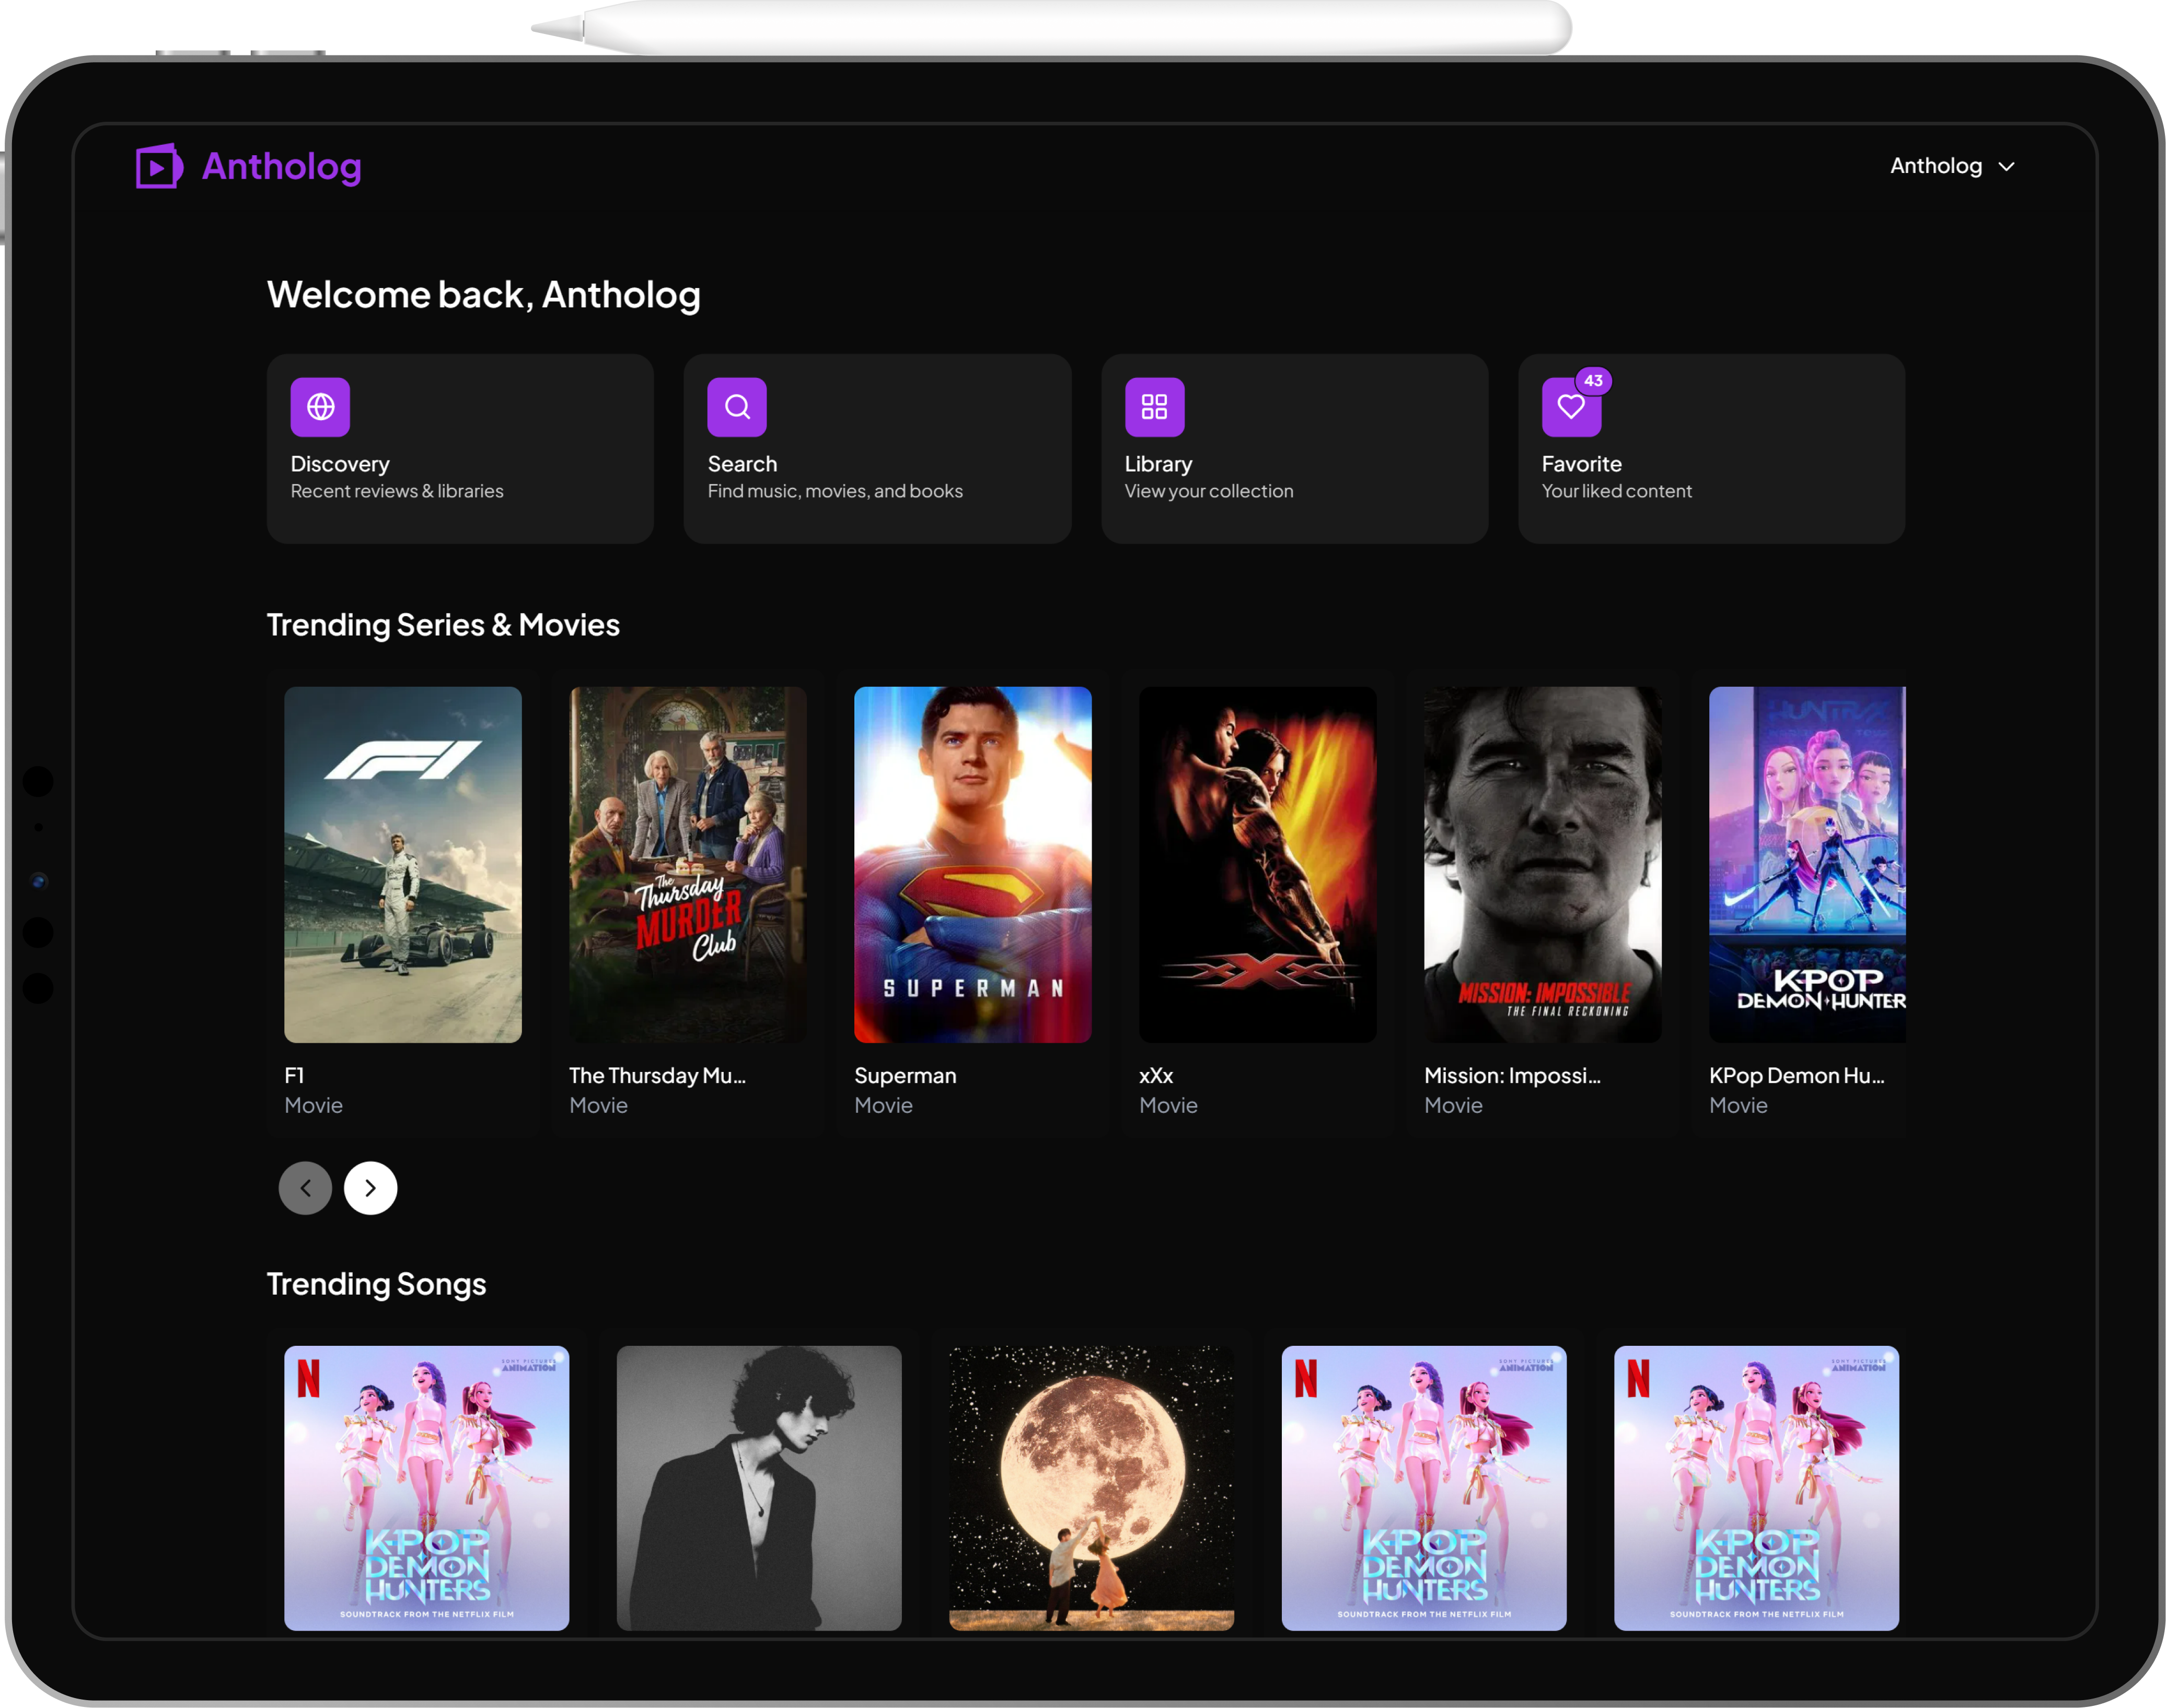Viewport: 2166px width, 1708px height.
Task: Click 'Mission: Impossi...' title text
Action: pyautogui.click(x=1512, y=1076)
